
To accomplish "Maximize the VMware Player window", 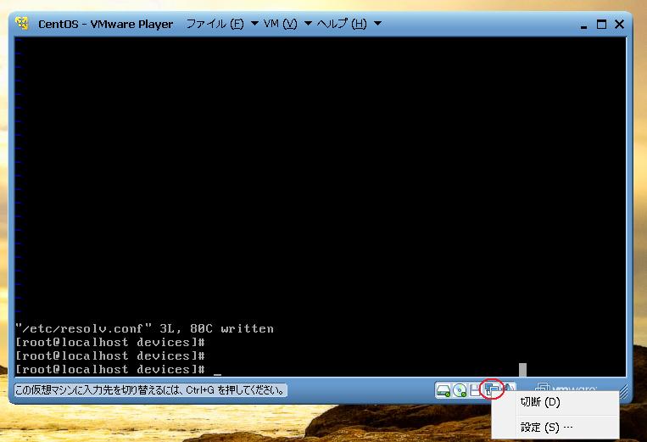I will (x=601, y=25).
